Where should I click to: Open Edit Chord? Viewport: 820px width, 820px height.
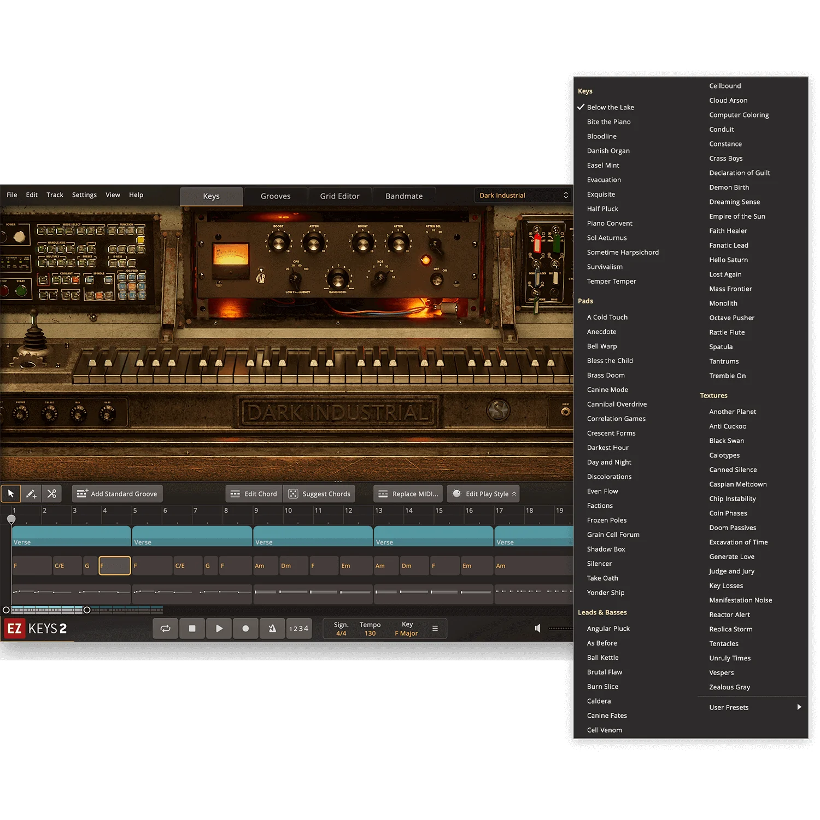pyautogui.click(x=254, y=494)
